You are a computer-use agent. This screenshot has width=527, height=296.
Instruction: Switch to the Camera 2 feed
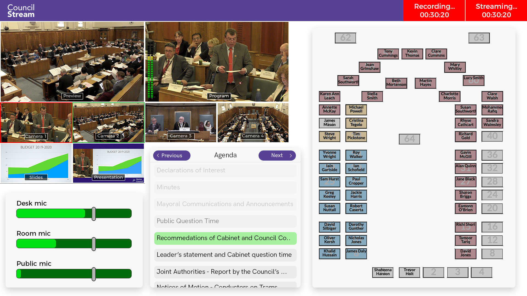pos(108,123)
